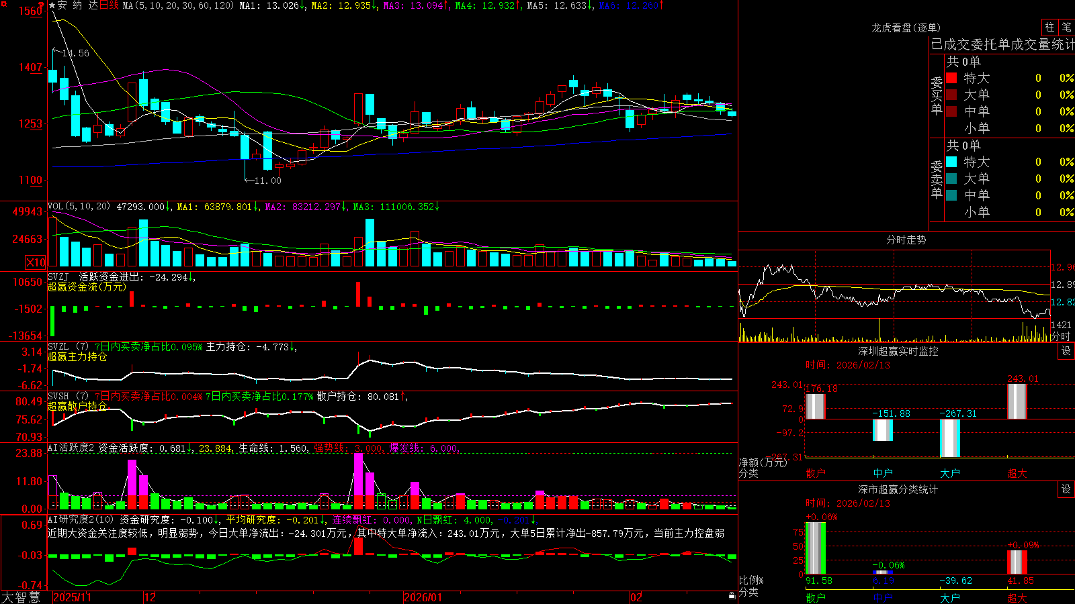Click the ×10 volume scale box
Viewport: 1075px width, 604px height.
point(36,262)
